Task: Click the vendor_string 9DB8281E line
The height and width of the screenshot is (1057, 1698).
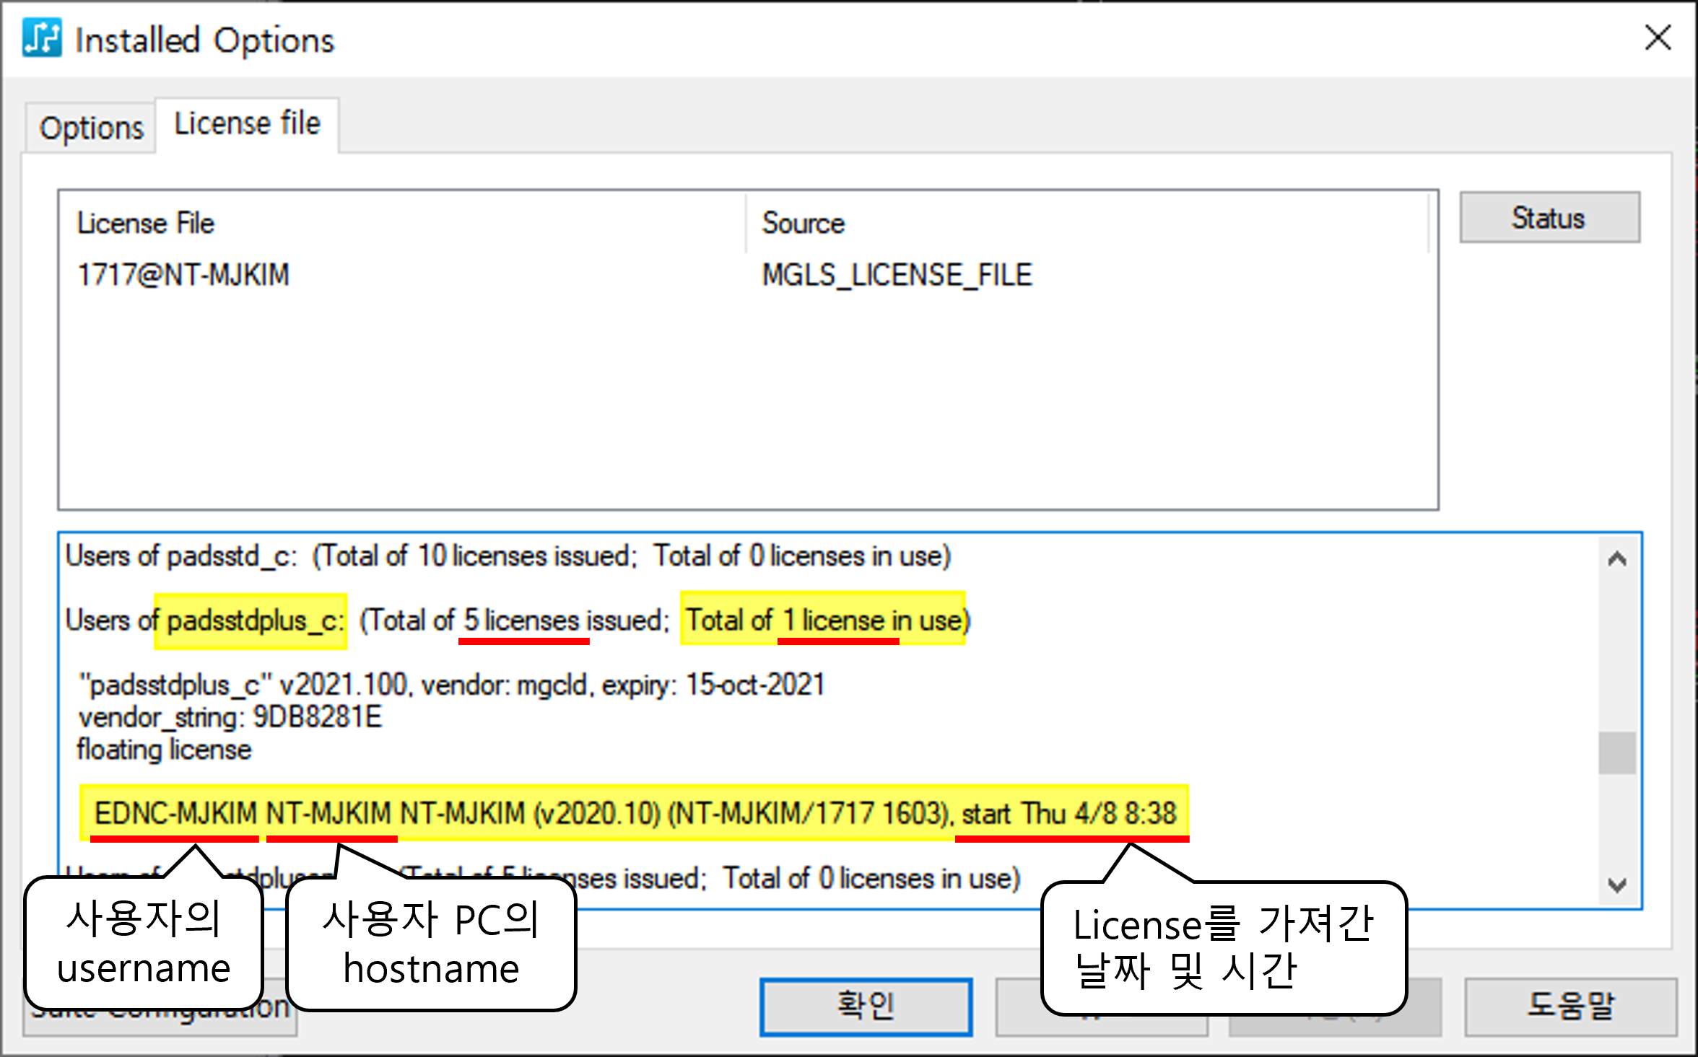Action: tap(230, 717)
